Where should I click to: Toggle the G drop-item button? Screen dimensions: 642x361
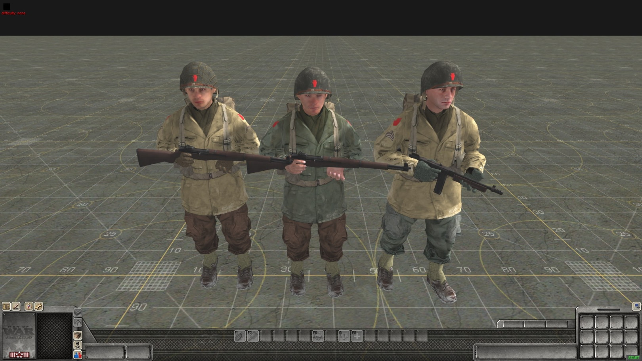pyautogui.click(x=344, y=336)
